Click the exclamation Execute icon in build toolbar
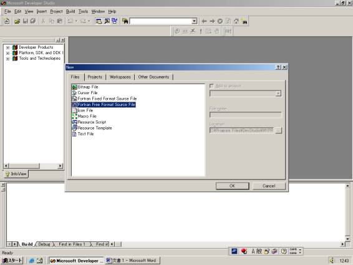Viewport: 353px width, 265px height. pyautogui.click(x=201, y=31)
